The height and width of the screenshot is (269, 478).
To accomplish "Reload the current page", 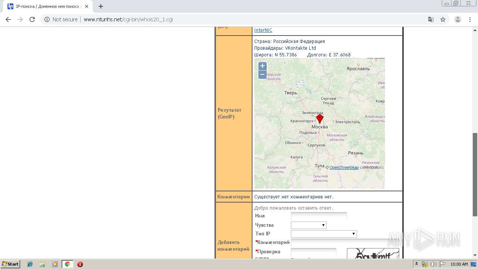I will click(x=32, y=19).
